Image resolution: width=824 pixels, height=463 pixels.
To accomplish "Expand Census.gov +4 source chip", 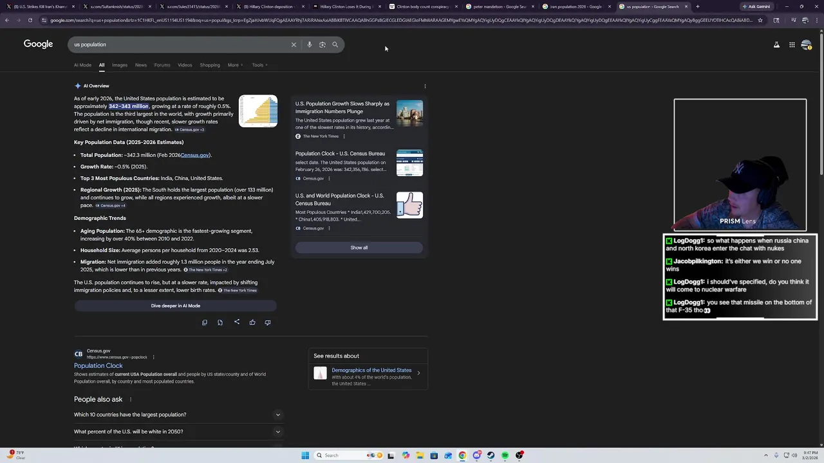I will tap(111, 206).
